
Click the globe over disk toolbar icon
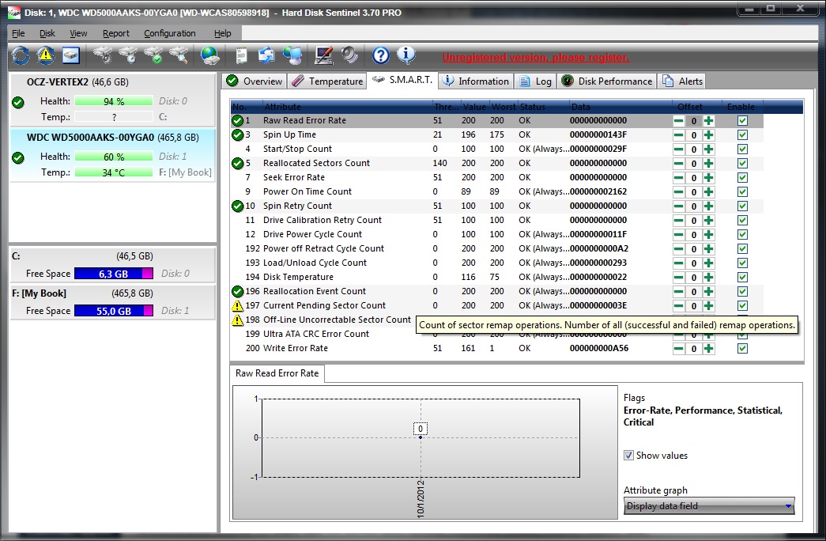(209, 55)
